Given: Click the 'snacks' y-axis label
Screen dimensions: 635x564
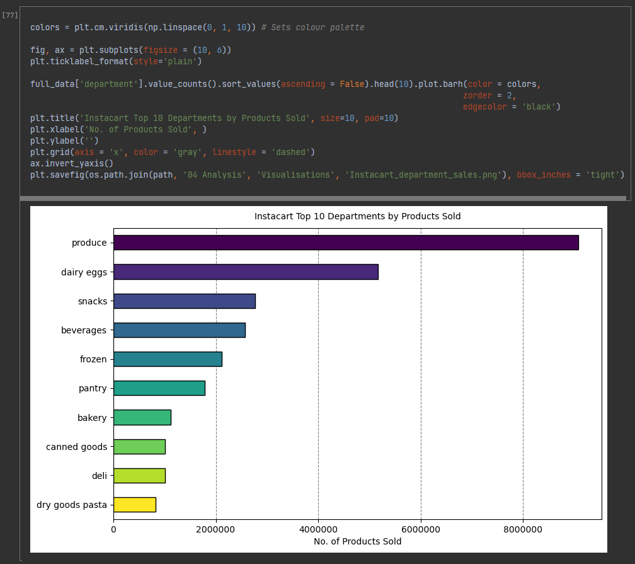Looking at the screenshot, I should 93,301.
